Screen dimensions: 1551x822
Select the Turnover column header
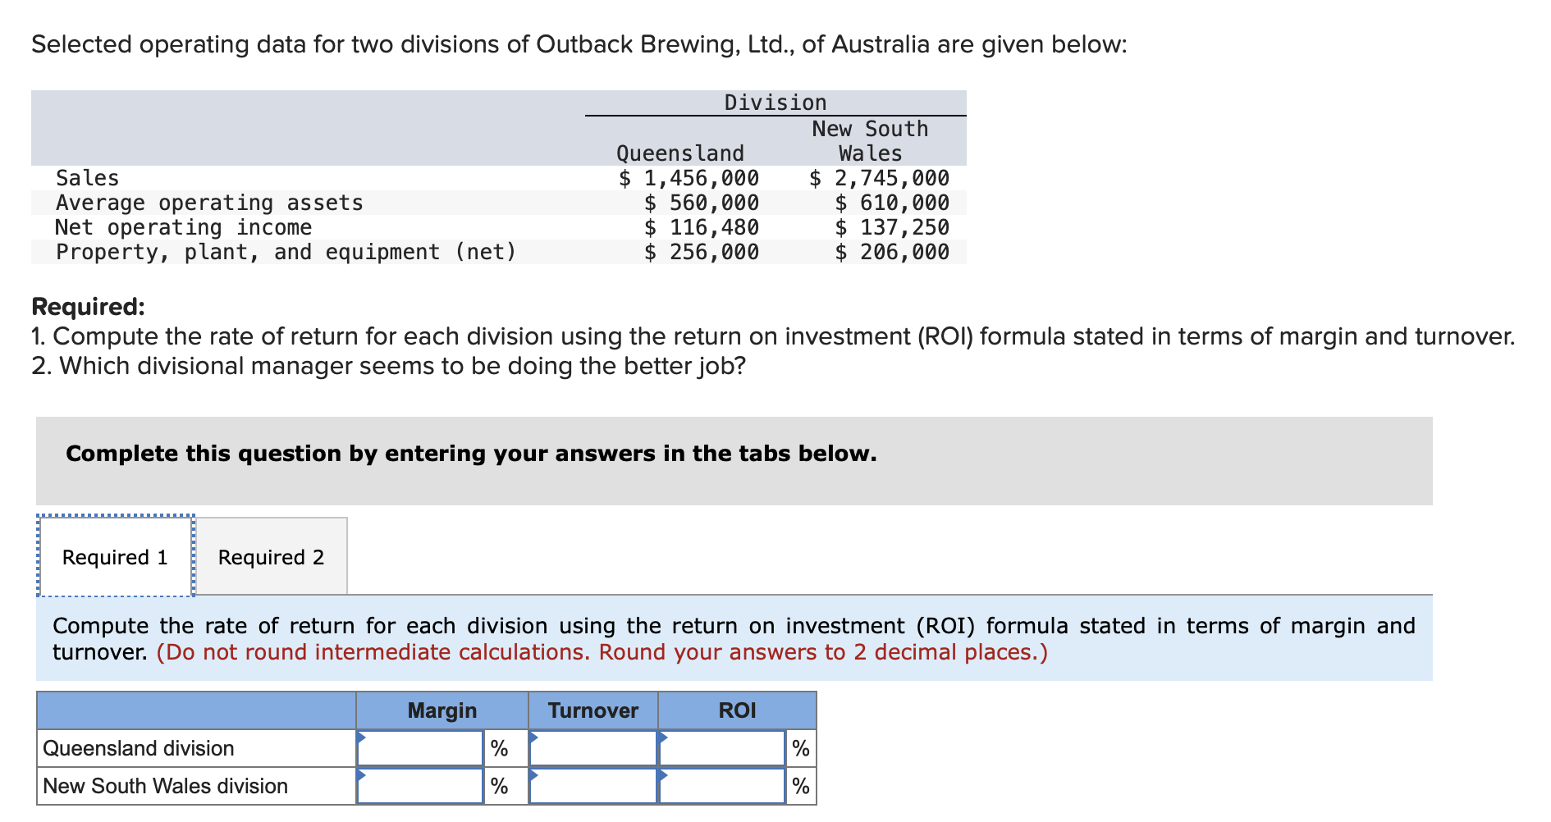point(592,710)
